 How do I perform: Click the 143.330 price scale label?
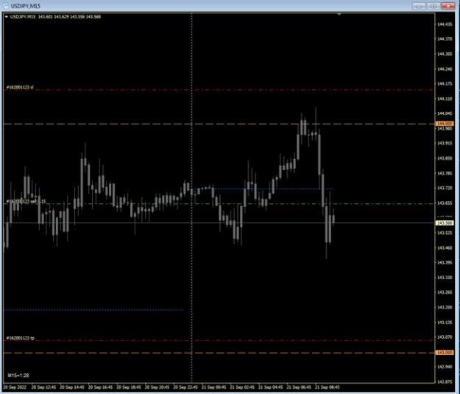(445, 278)
